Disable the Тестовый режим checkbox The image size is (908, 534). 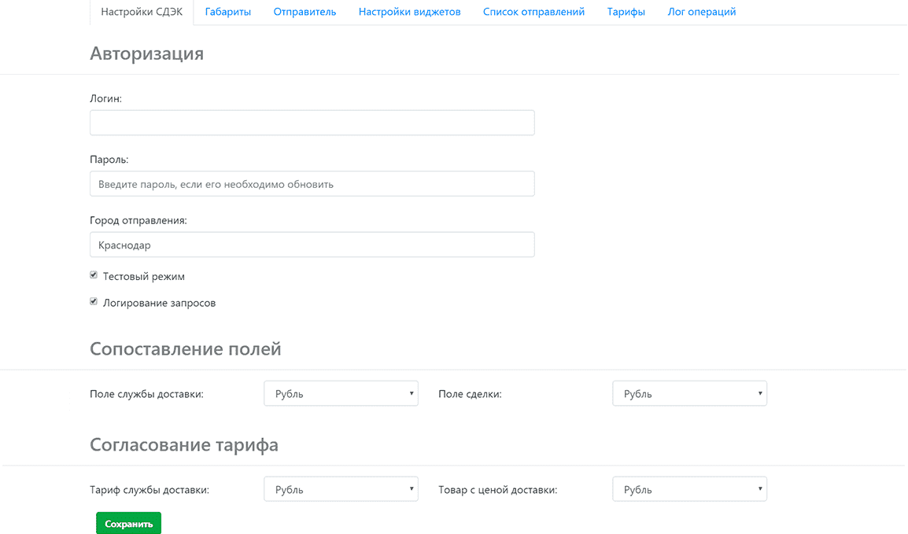pyautogui.click(x=94, y=275)
